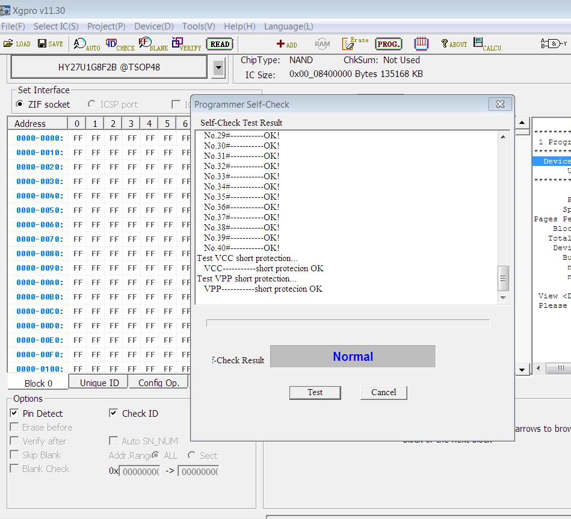
Task: Click the BLANK check toolbar icon
Action: [x=153, y=44]
